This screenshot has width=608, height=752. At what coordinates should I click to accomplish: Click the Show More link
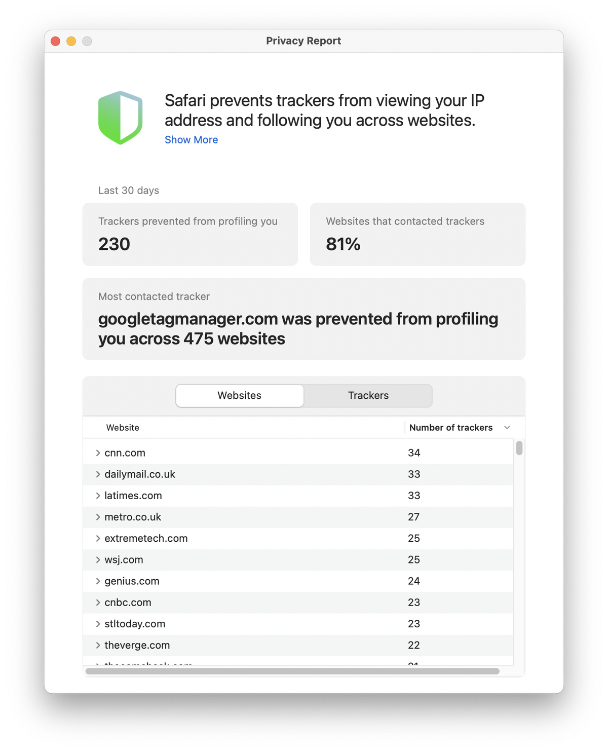[x=191, y=140]
